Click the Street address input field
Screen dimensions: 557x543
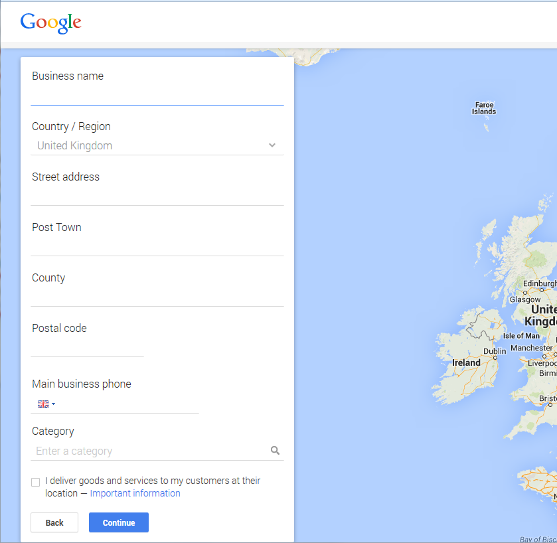click(157, 196)
